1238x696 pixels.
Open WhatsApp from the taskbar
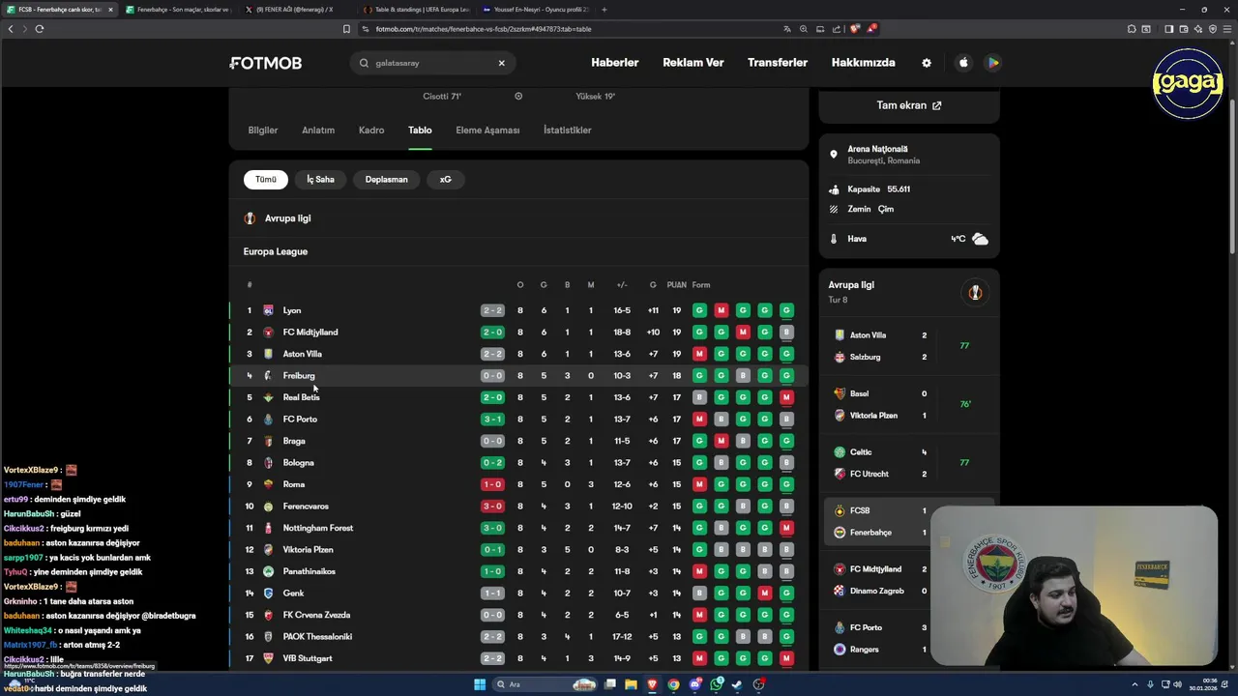[716, 684]
